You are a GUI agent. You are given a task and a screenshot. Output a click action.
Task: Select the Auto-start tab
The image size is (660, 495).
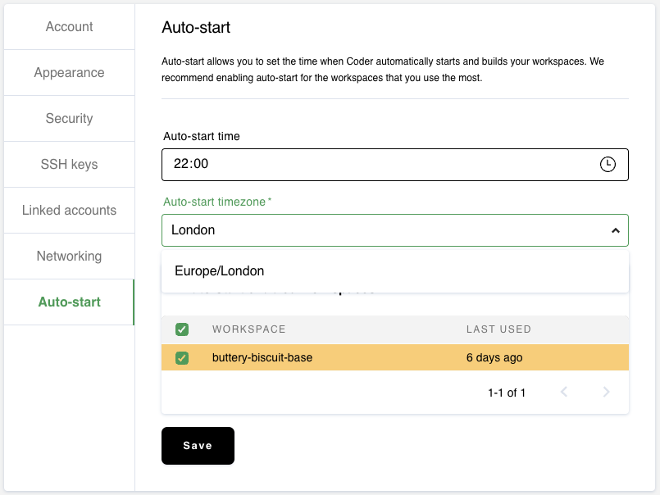pos(69,302)
